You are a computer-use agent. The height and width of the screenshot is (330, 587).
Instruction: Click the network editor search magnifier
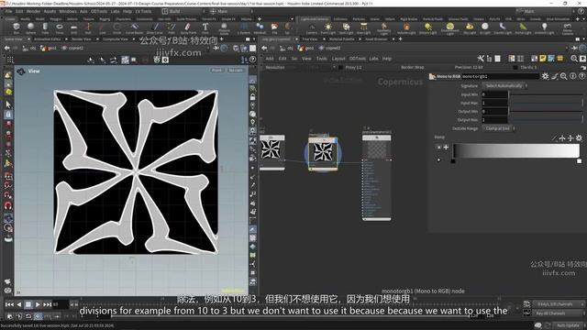point(574,59)
